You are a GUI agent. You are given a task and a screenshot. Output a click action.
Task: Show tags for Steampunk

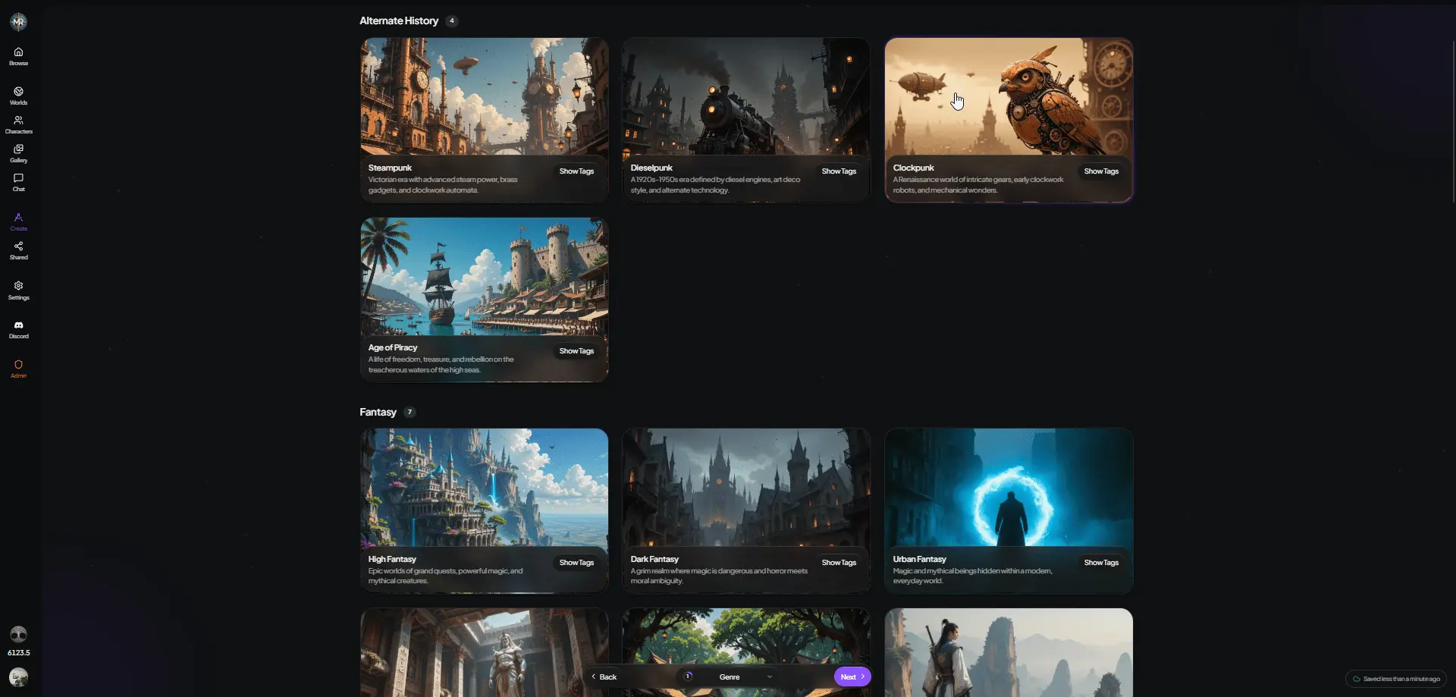coord(576,171)
